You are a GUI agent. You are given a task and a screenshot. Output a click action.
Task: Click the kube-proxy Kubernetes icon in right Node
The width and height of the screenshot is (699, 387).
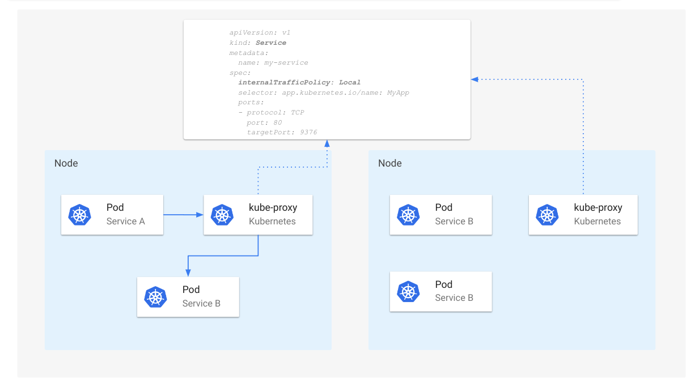547,215
